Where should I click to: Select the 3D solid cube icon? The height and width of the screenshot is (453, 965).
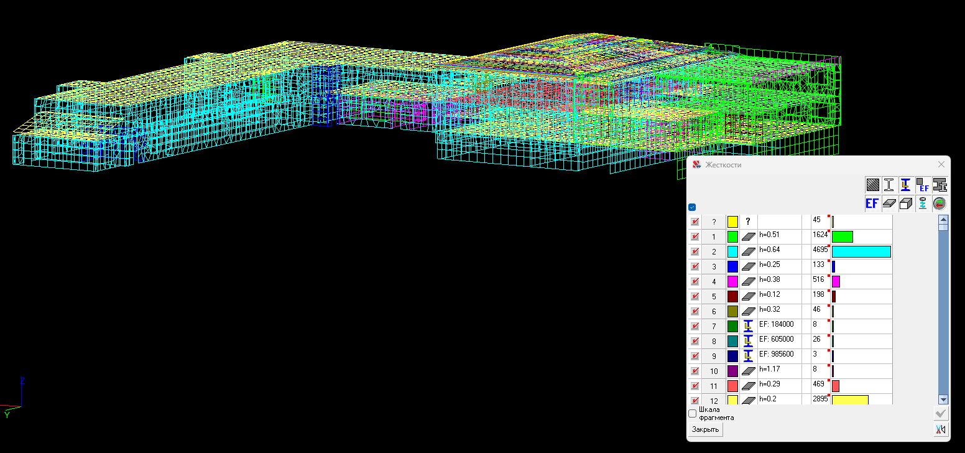point(906,203)
